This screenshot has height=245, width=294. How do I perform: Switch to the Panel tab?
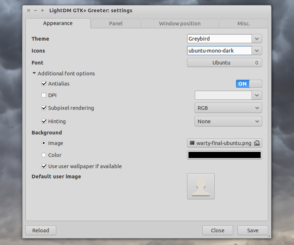116,23
